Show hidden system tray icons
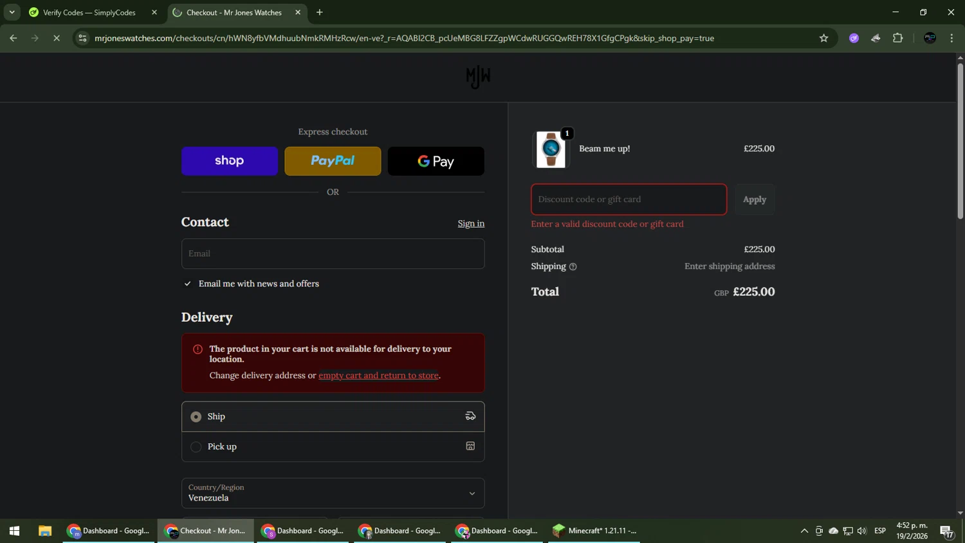 [804, 531]
